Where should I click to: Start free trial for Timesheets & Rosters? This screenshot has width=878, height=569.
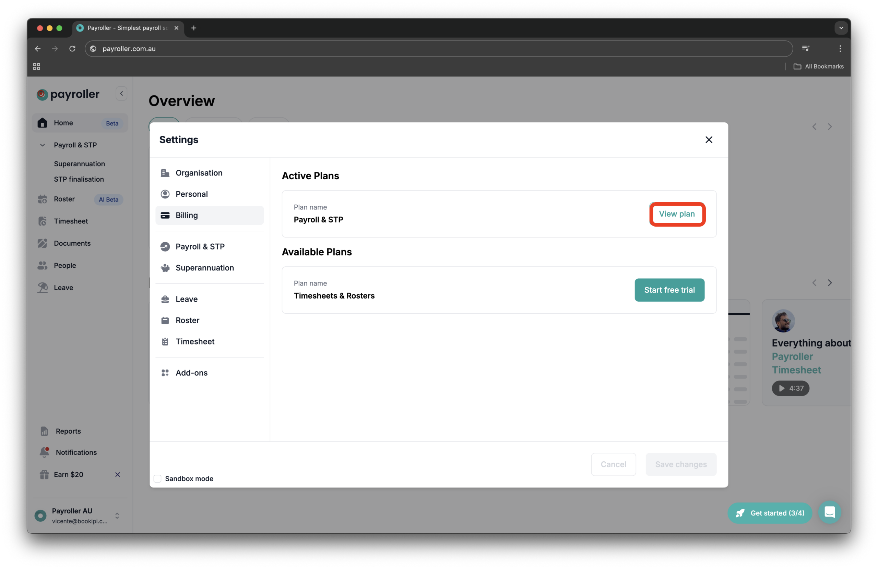(x=669, y=290)
